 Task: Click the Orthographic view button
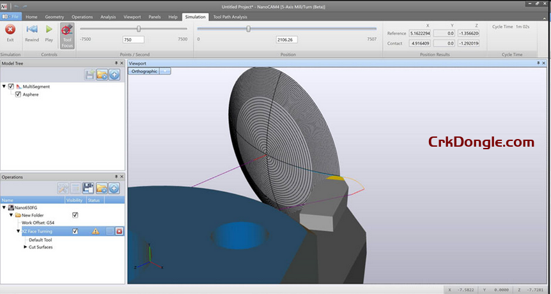pyautogui.click(x=144, y=71)
